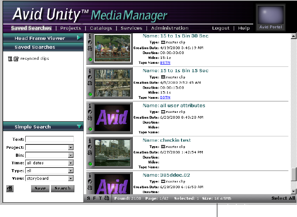Viewport: 297px width, 217px height.
Task: Open the Projects section
Action: 71,28
